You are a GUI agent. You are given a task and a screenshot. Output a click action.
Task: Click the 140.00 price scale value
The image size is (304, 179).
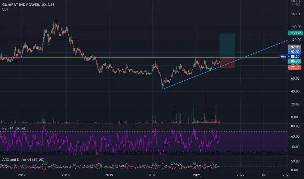coord(296,27)
